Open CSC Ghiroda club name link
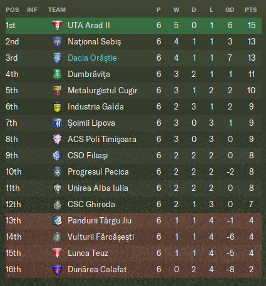 91,205
